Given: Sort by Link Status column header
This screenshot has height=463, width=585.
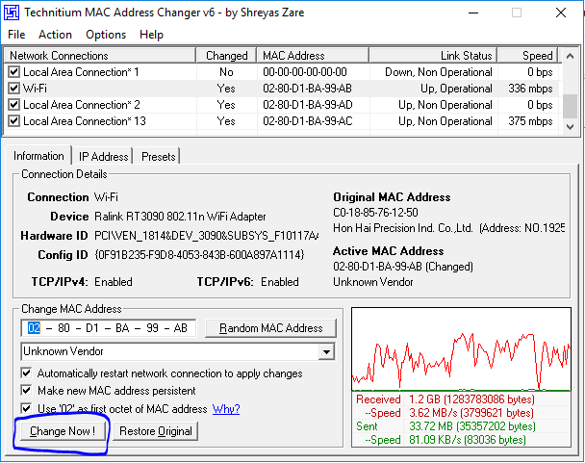Looking at the screenshot, I should coord(433,56).
